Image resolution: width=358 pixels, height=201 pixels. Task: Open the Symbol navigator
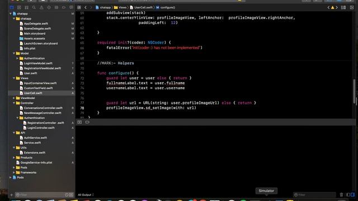[26, 7]
